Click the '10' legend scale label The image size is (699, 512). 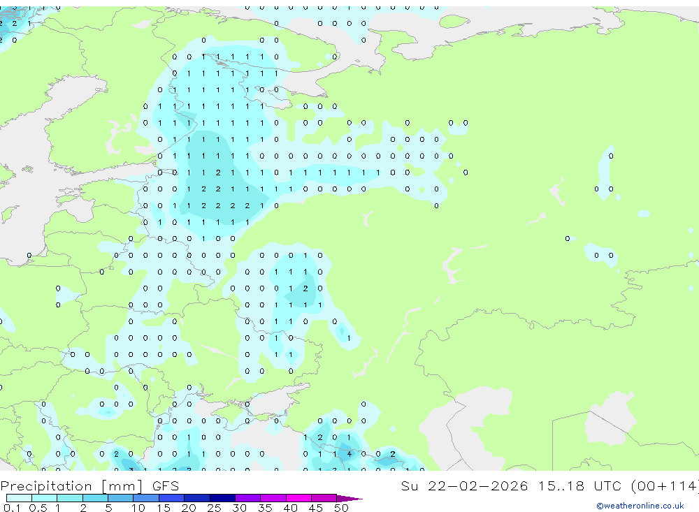coord(138,508)
